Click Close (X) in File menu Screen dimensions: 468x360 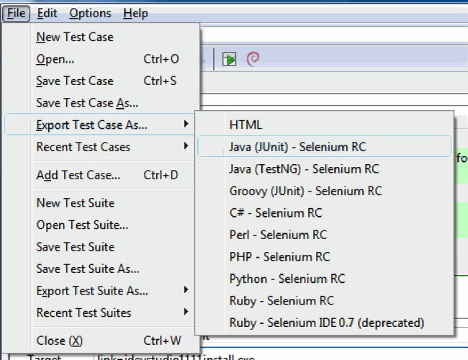click(60, 341)
